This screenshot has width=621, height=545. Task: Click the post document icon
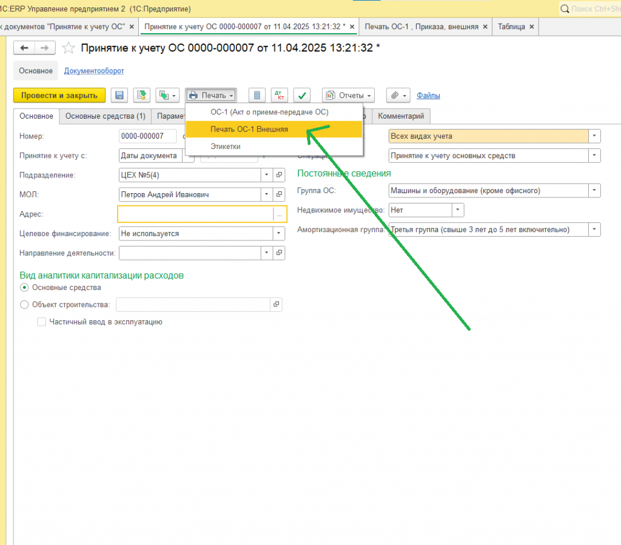click(141, 95)
